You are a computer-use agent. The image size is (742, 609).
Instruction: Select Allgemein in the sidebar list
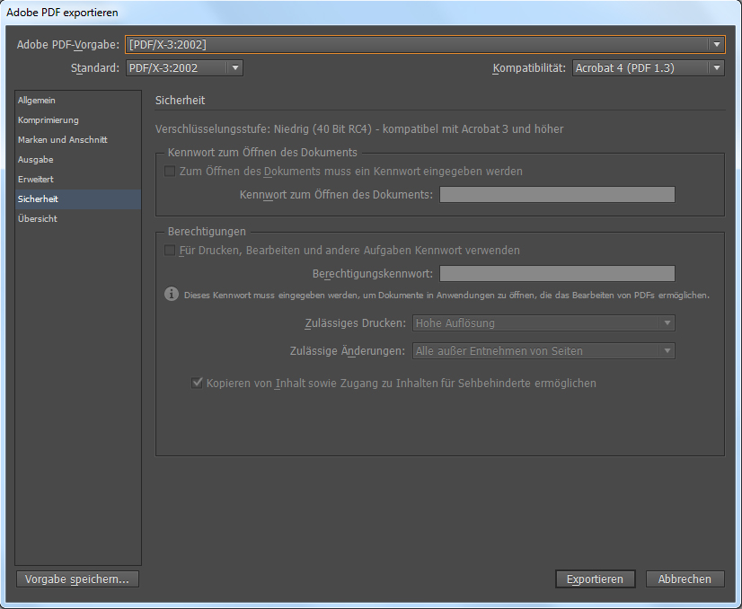tap(37, 101)
